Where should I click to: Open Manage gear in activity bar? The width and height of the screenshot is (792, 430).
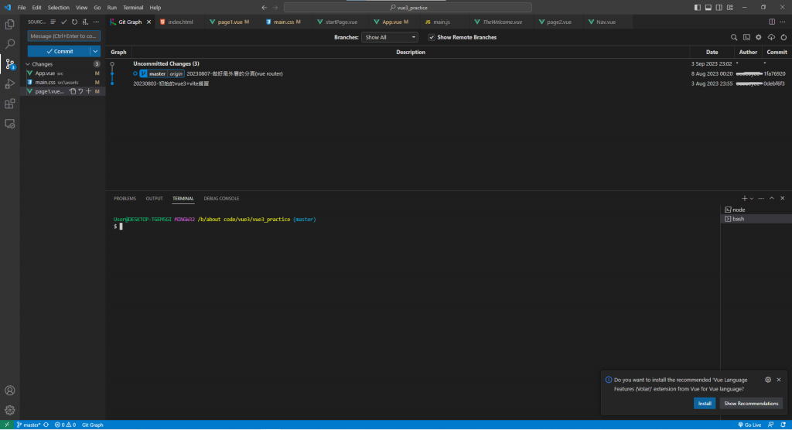9,411
